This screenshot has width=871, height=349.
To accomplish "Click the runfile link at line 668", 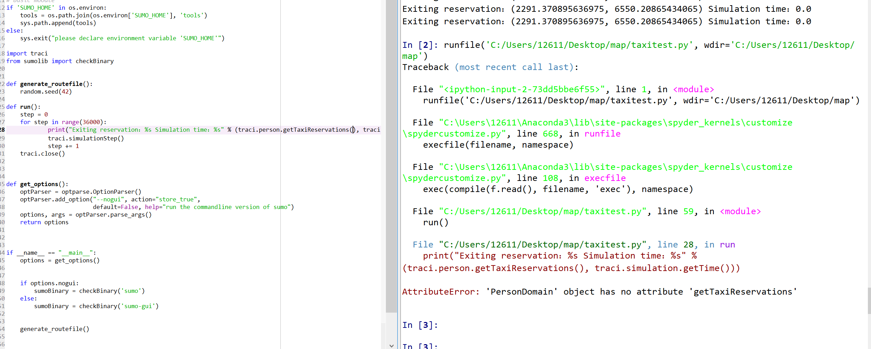I will point(602,133).
